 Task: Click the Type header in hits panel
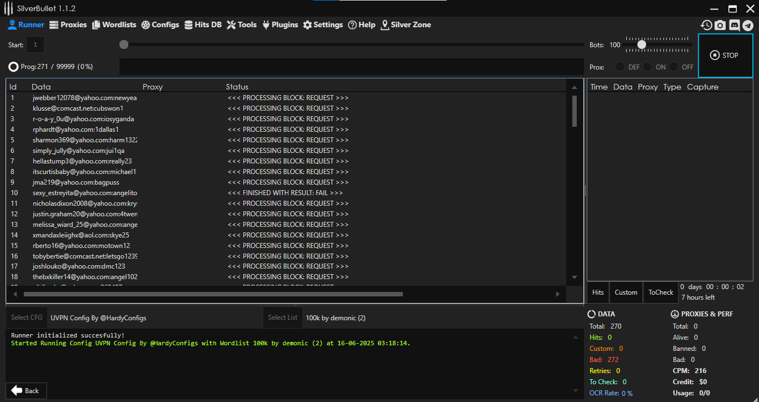[672, 87]
